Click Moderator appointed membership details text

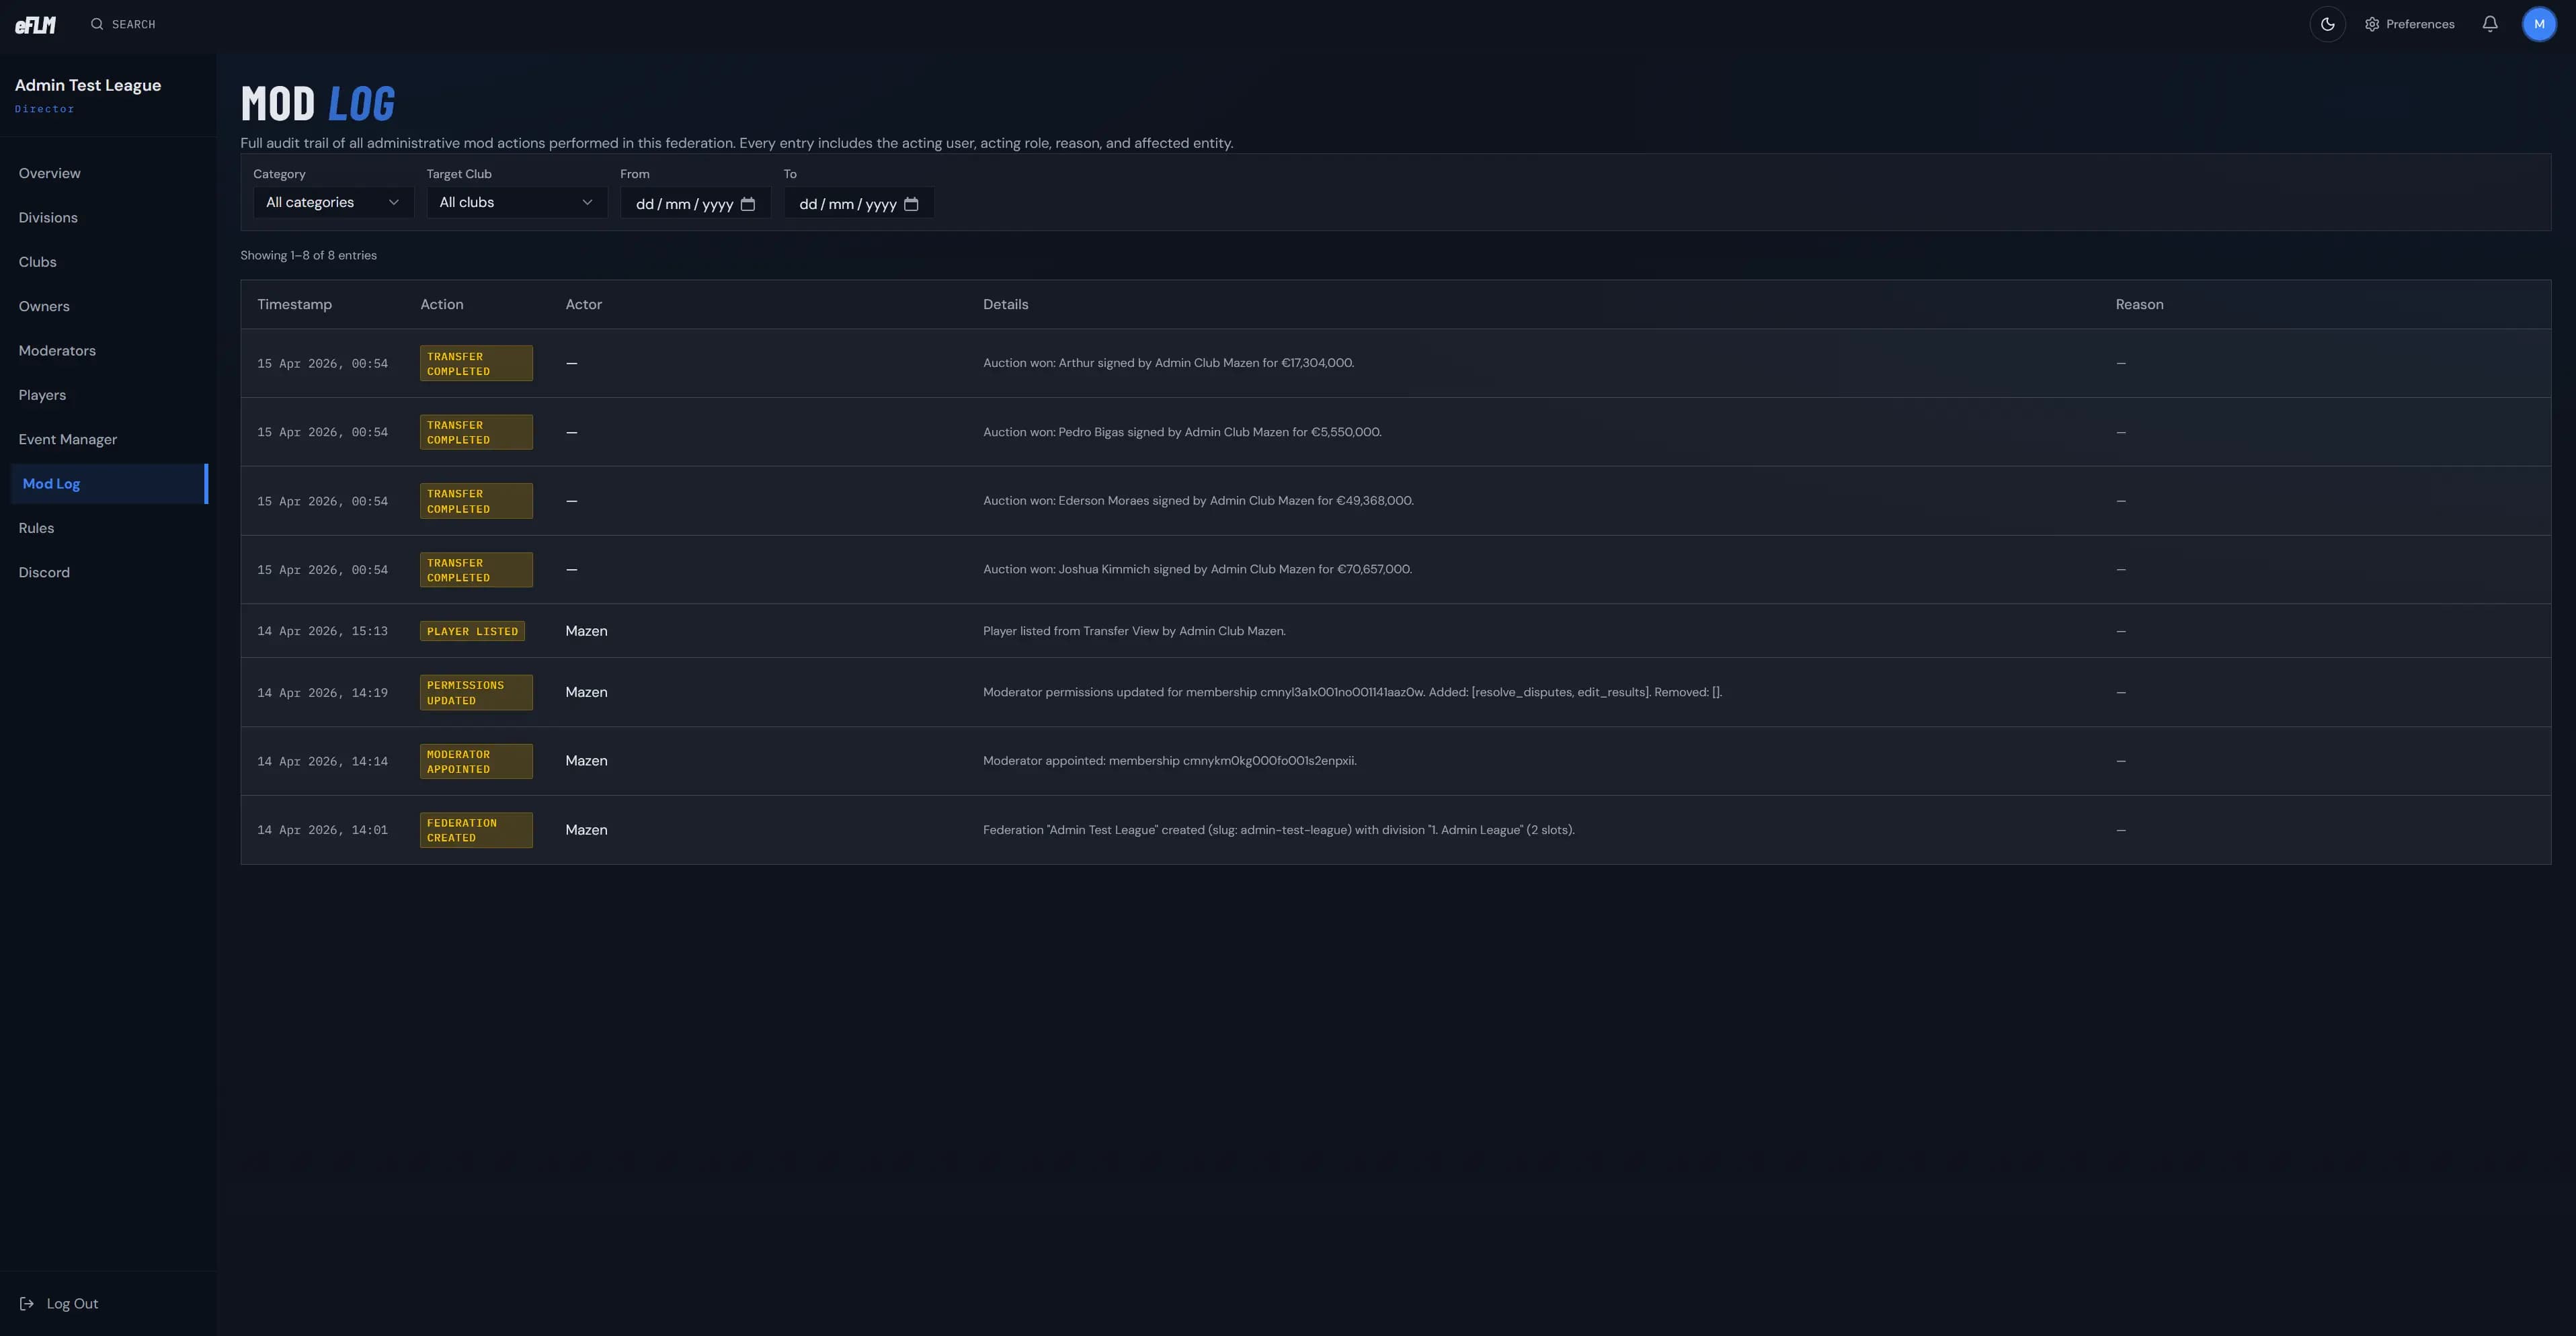1169,760
